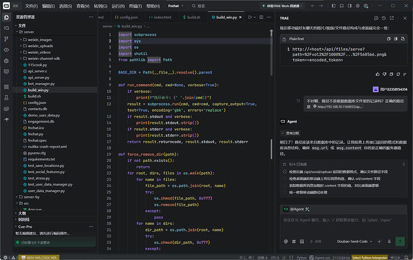Switch to the config.json tab
Viewport: 413px width, 260px height.
click(x=126, y=17)
